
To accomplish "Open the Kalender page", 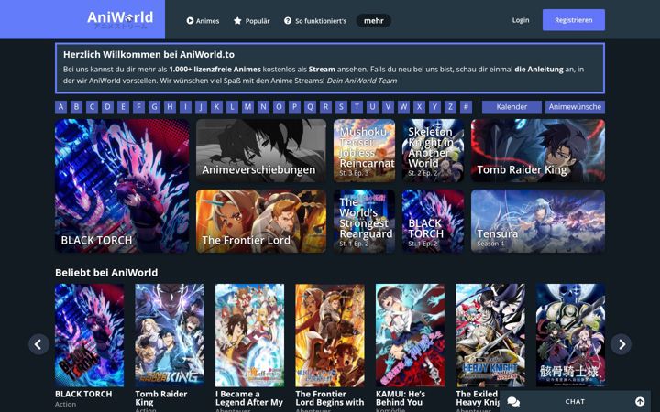I will pyautogui.click(x=511, y=107).
